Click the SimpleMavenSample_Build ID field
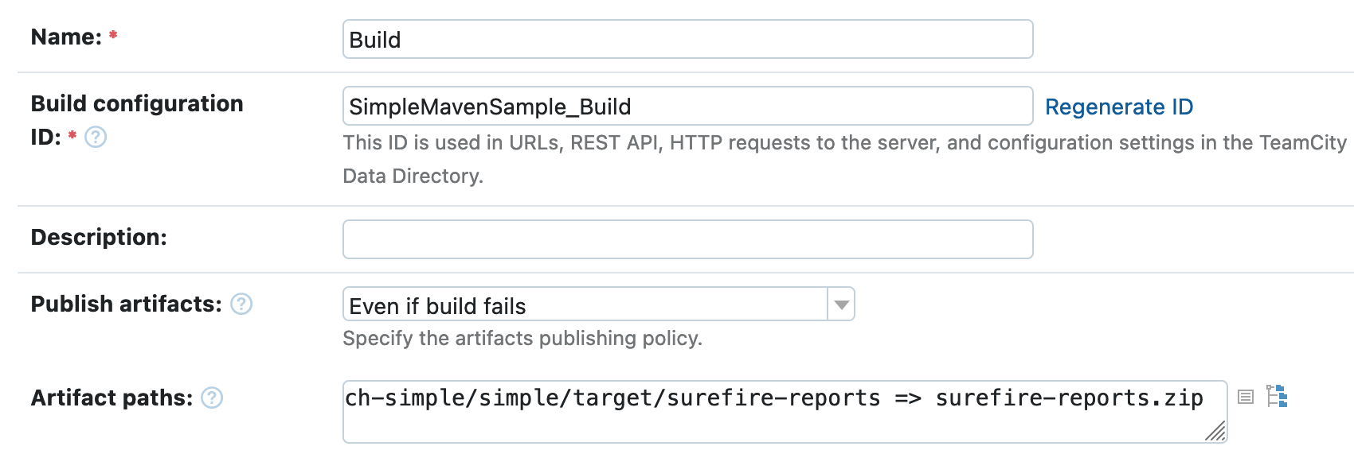This screenshot has width=1354, height=450. (x=687, y=107)
